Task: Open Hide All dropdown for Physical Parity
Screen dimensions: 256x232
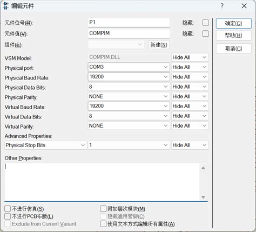Action: pos(190,96)
